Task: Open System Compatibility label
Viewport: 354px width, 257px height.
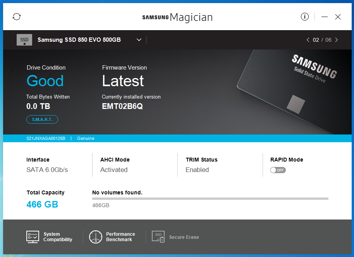Action: [x=58, y=237]
